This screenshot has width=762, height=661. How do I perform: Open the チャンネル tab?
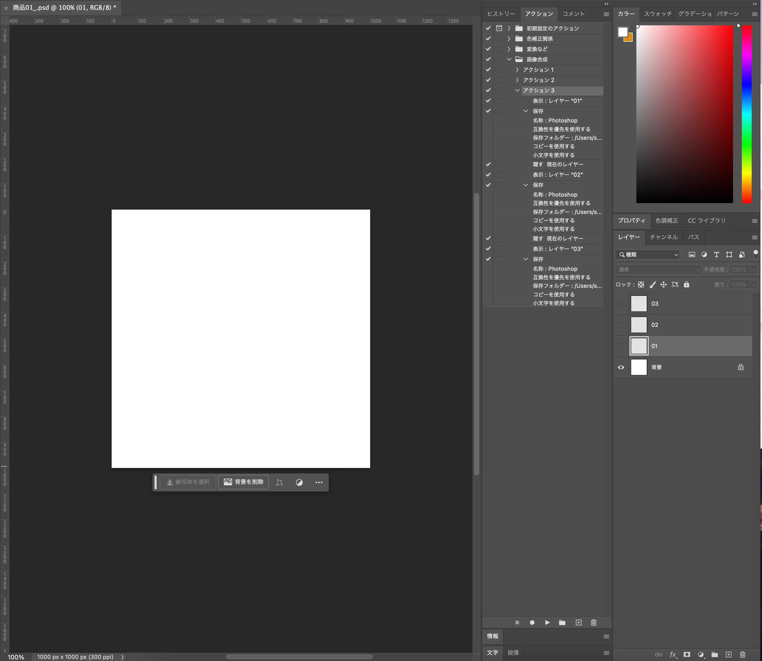click(x=664, y=237)
